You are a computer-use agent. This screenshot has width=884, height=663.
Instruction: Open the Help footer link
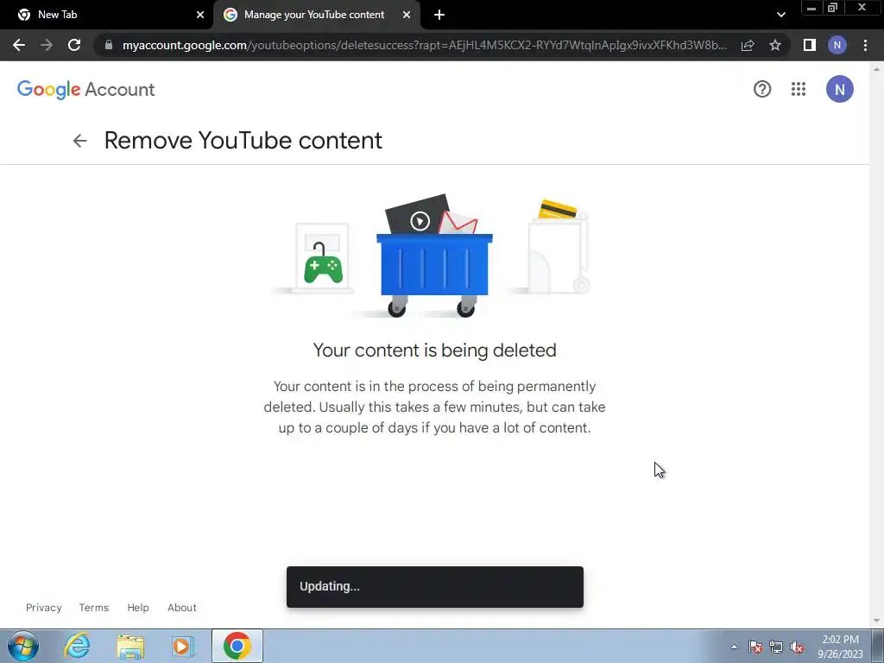[x=137, y=607]
